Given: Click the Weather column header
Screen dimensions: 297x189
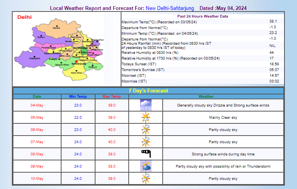Looking at the screenshot, I should (206, 97).
